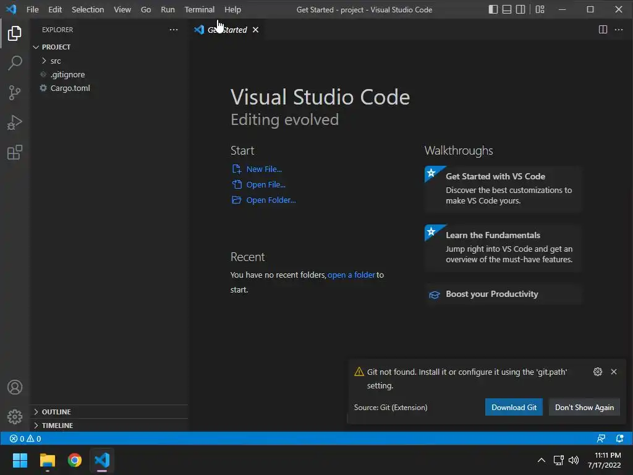Expand the src folder

(x=109, y=61)
